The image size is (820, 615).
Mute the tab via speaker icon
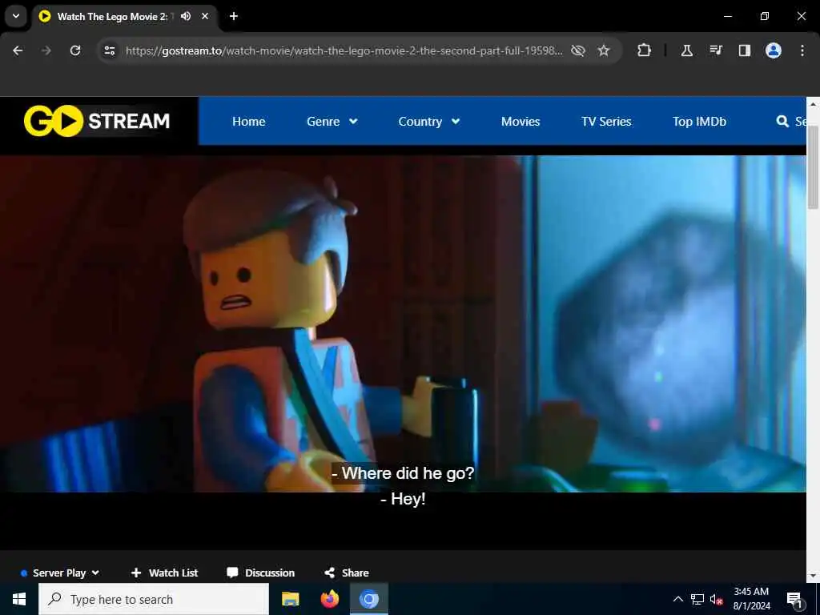pyautogui.click(x=186, y=16)
